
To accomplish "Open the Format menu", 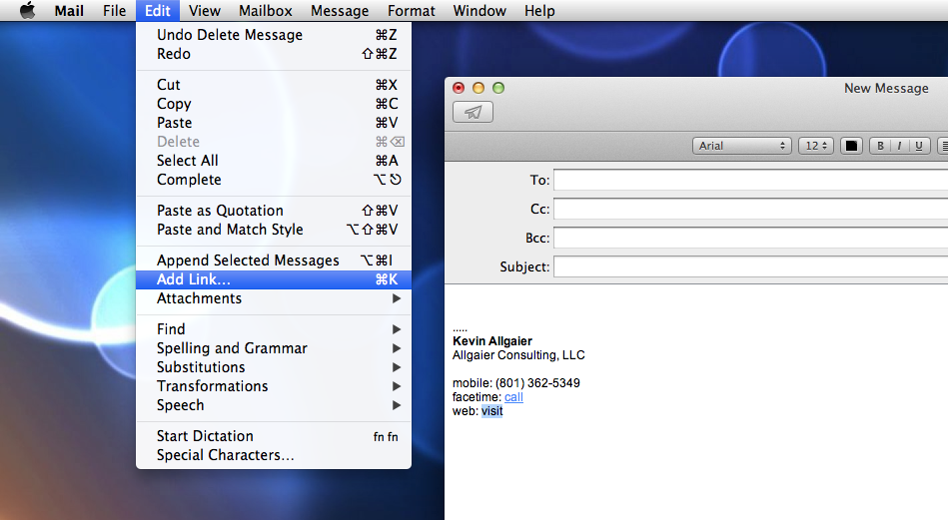I will tap(412, 11).
